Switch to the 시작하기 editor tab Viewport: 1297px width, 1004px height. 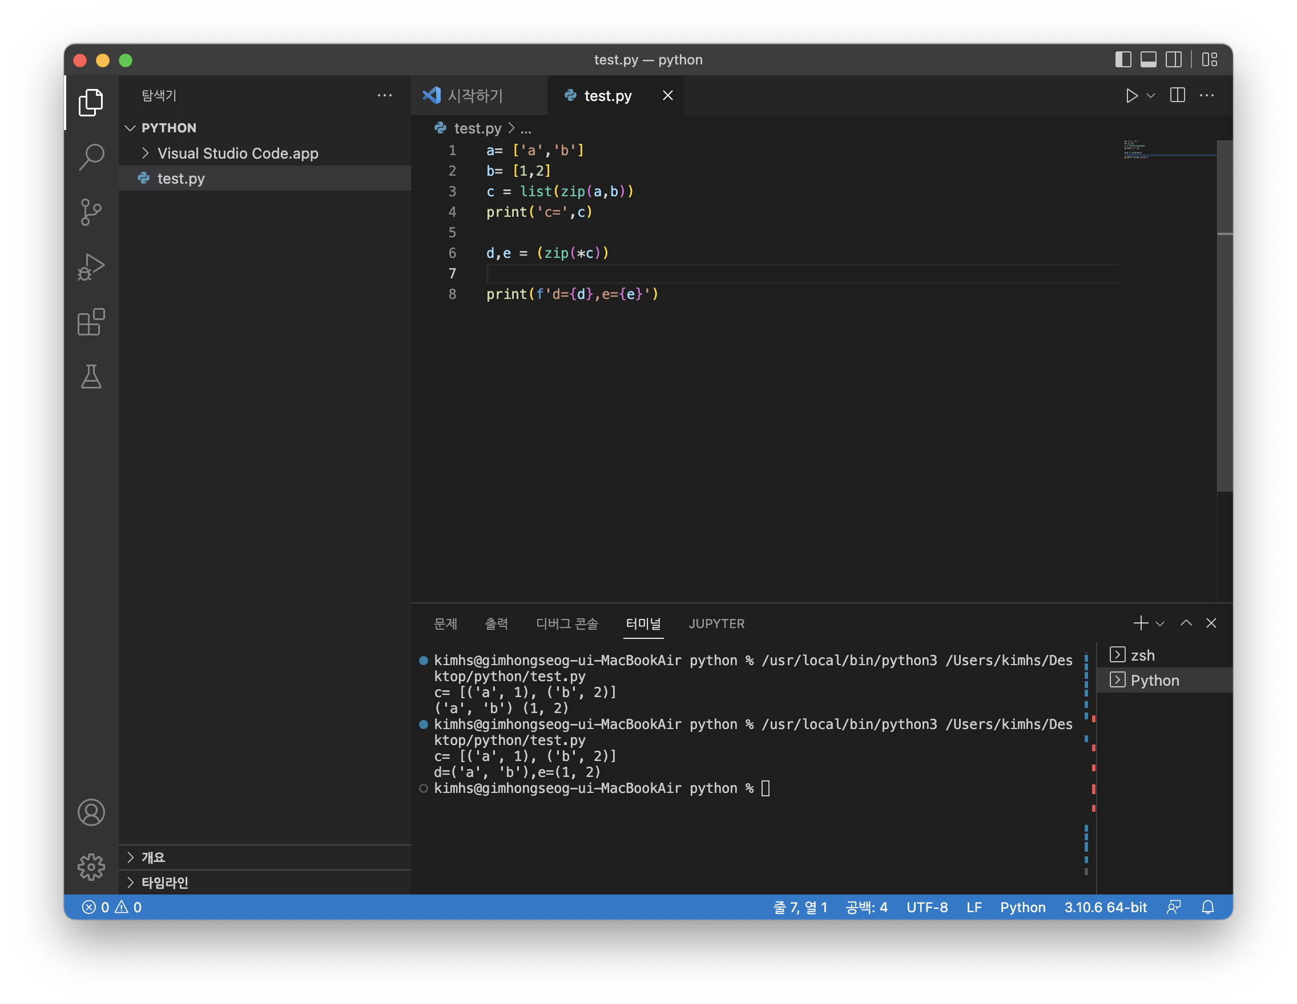click(474, 95)
